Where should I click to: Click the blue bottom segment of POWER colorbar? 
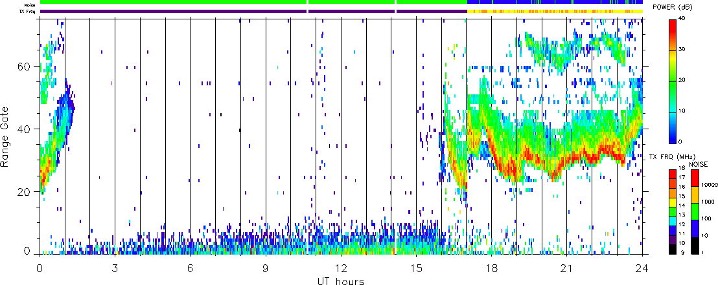click(673, 127)
